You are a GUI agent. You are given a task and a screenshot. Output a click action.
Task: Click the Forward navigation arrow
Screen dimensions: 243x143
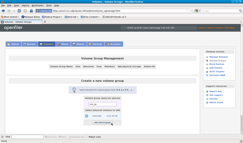(9, 11)
